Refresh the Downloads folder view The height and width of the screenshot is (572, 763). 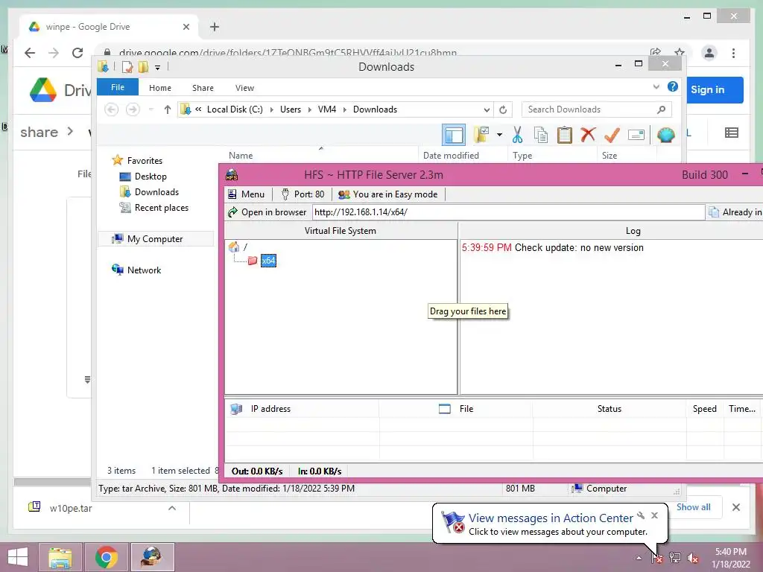point(503,109)
